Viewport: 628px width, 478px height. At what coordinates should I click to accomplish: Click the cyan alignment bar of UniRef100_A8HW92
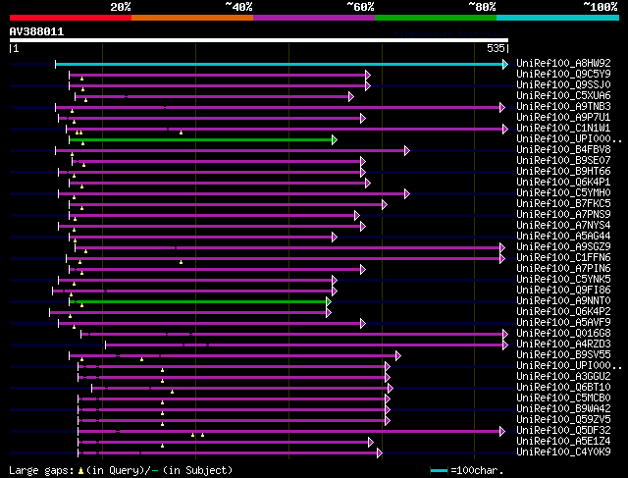pos(279,64)
